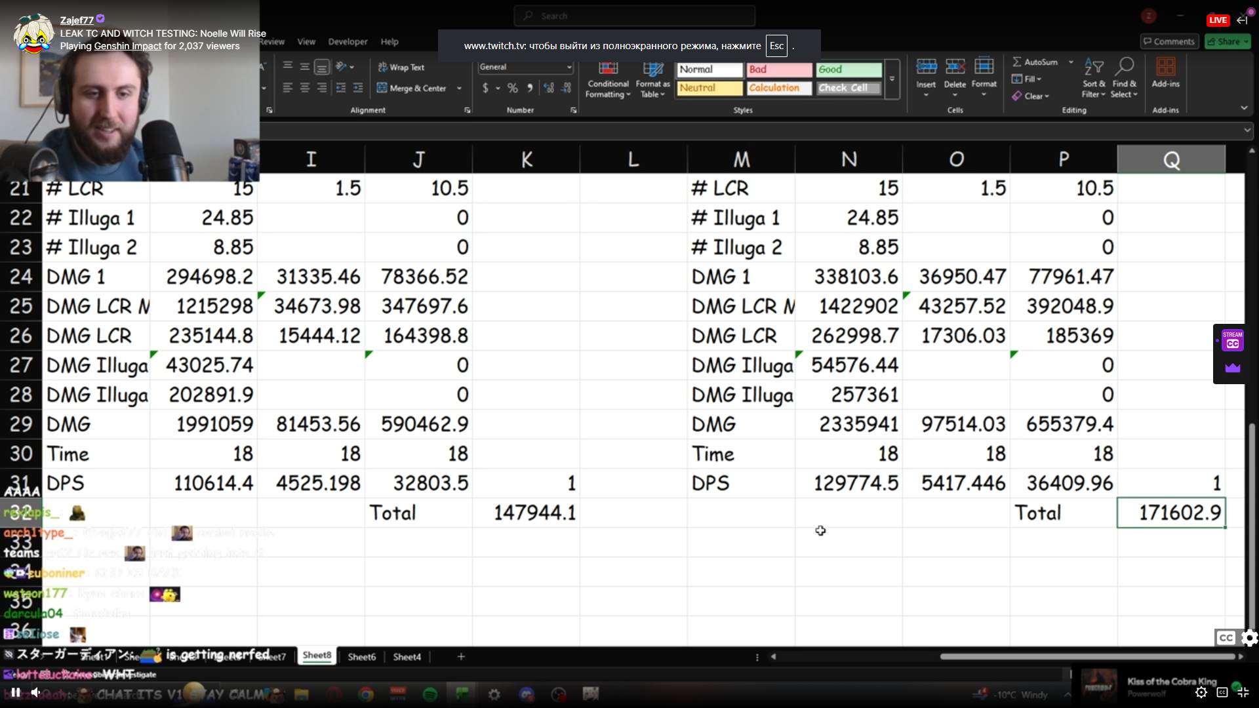The height and width of the screenshot is (708, 1259).
Task: Pause the Twitch stream playback
Action: coord(15,692)
